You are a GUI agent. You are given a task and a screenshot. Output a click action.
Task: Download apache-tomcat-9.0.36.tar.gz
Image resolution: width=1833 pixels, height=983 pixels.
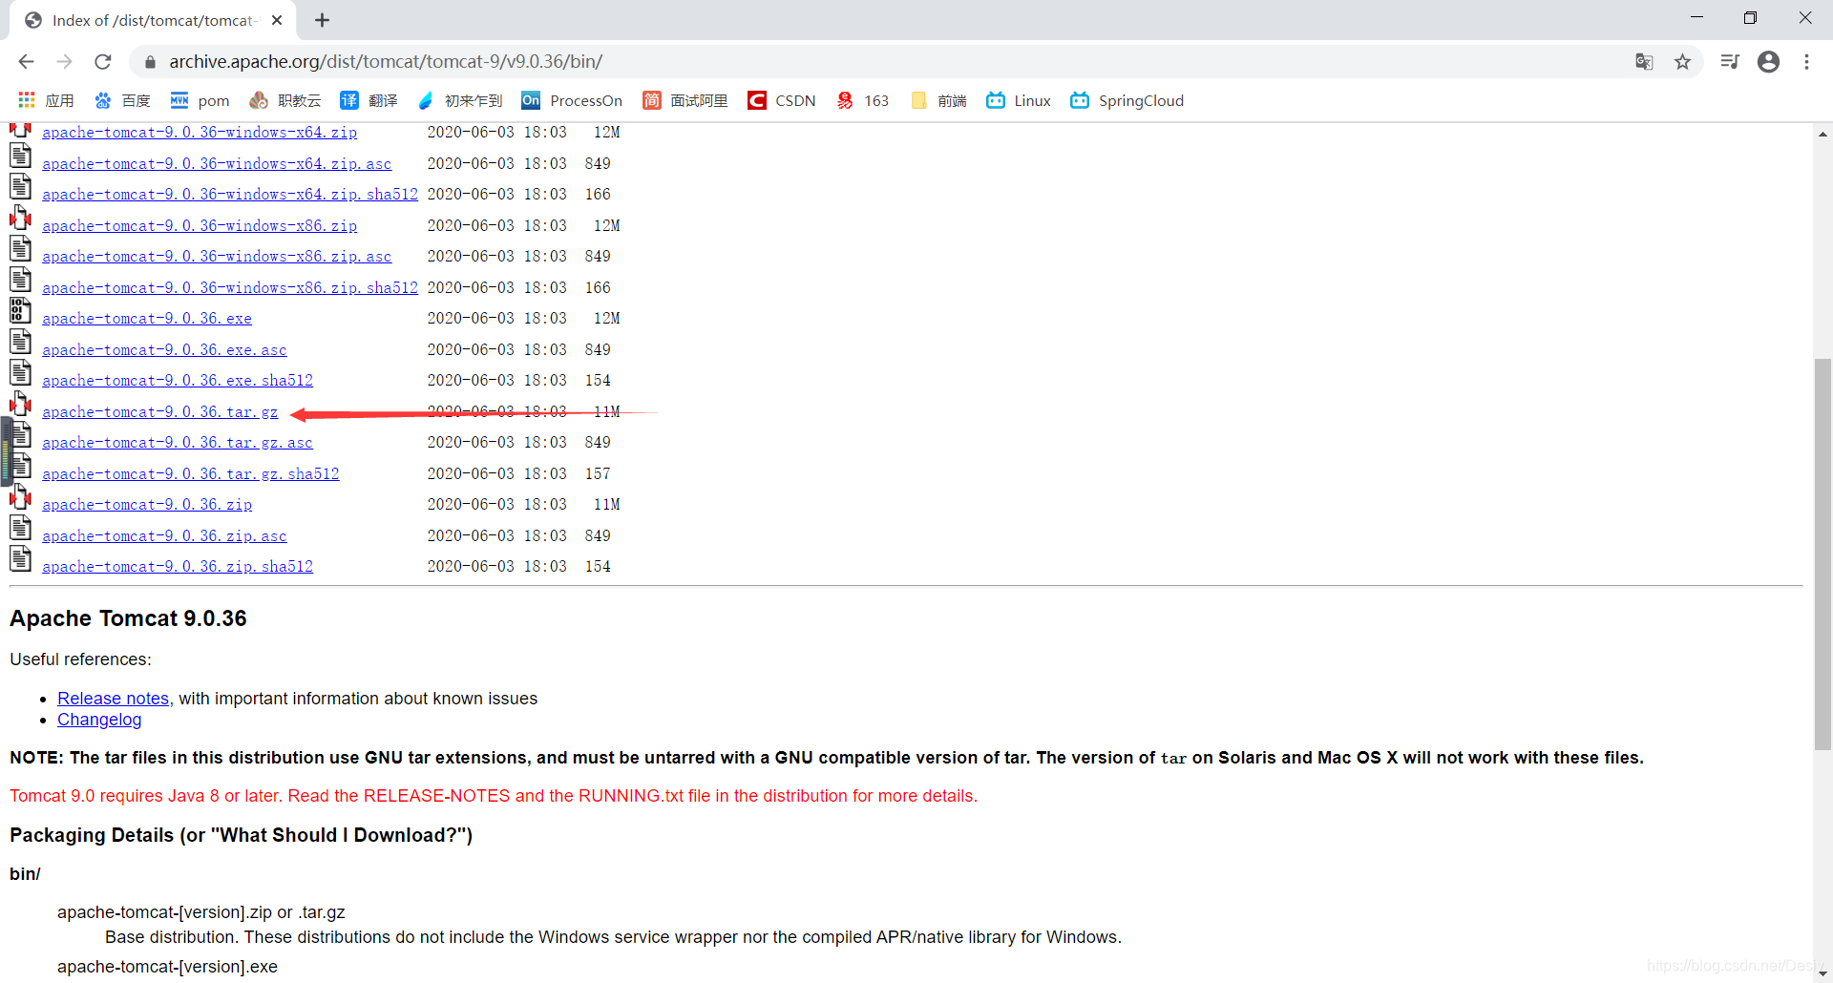[x=160, y=412]
